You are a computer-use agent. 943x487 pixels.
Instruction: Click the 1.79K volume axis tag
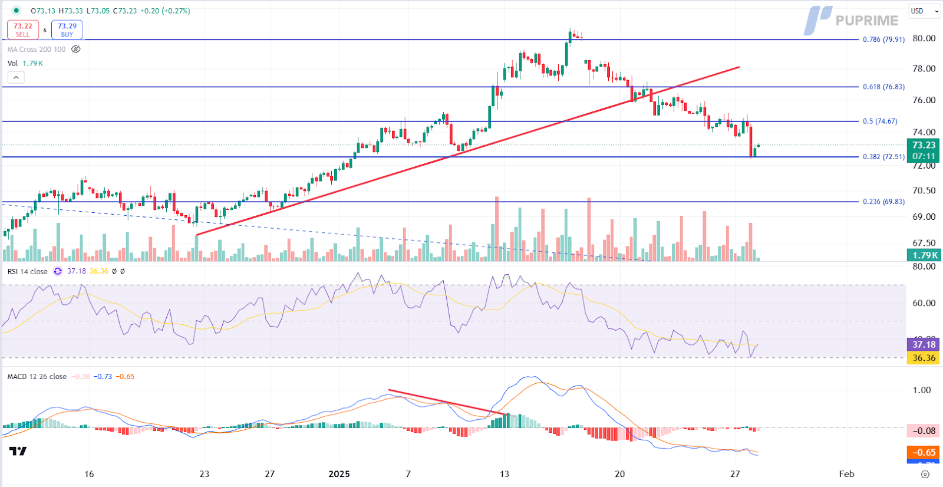point(924,255)
